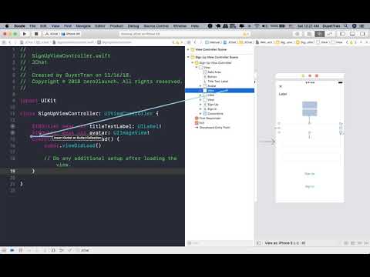Viewport: 370px width, 277px height.
Task: Click the Stop button in Xcode toolbar
Action: pos(36,34)
